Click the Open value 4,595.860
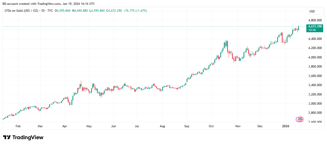The width and height of the screenshot is (327, 145). tap(64, 11)
